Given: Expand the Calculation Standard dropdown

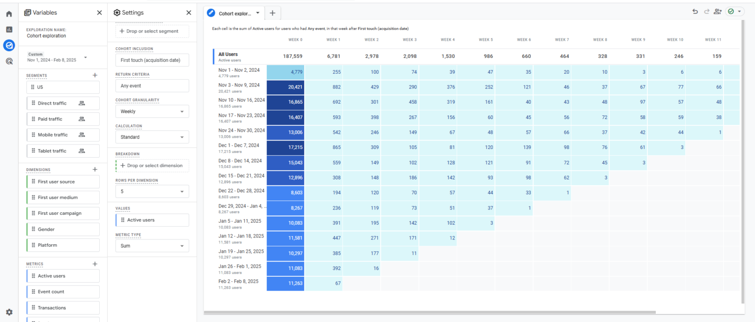Looking at the screenshot, I should tap(152, 137).
